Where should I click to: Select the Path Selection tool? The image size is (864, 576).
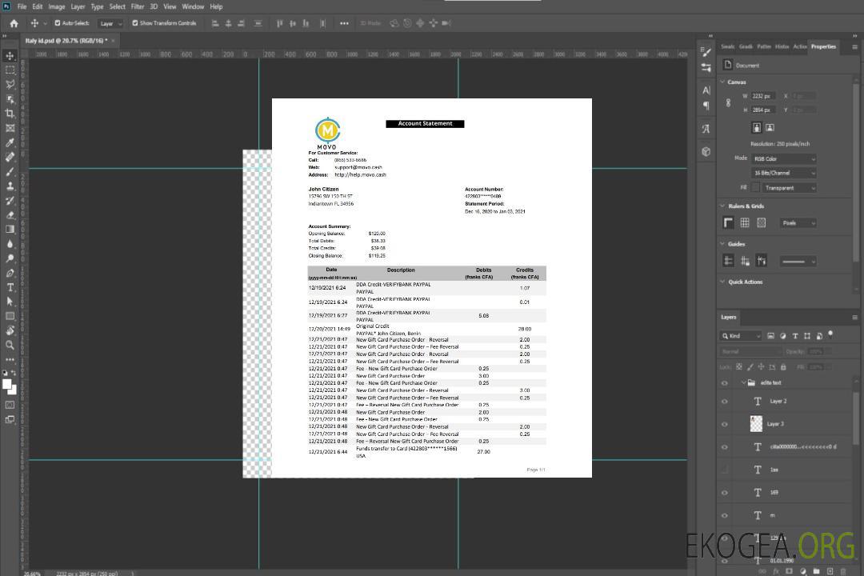(x=10, y=302)
